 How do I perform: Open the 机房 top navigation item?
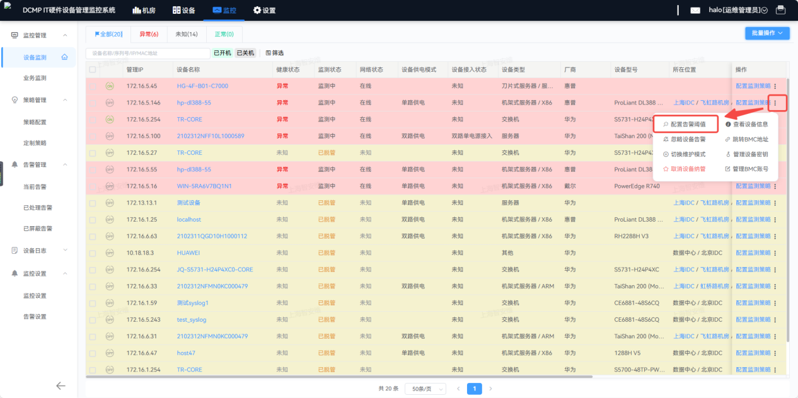(144, 11)
